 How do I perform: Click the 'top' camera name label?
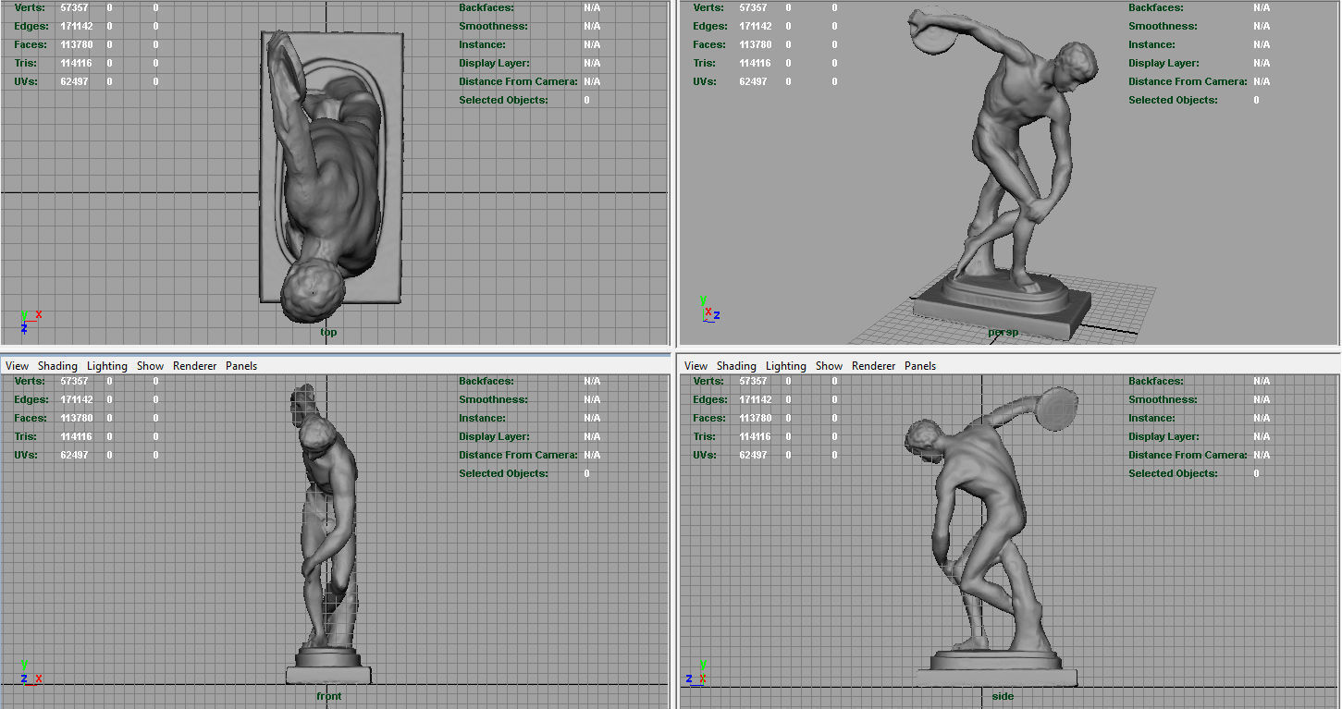coord(328,332)
